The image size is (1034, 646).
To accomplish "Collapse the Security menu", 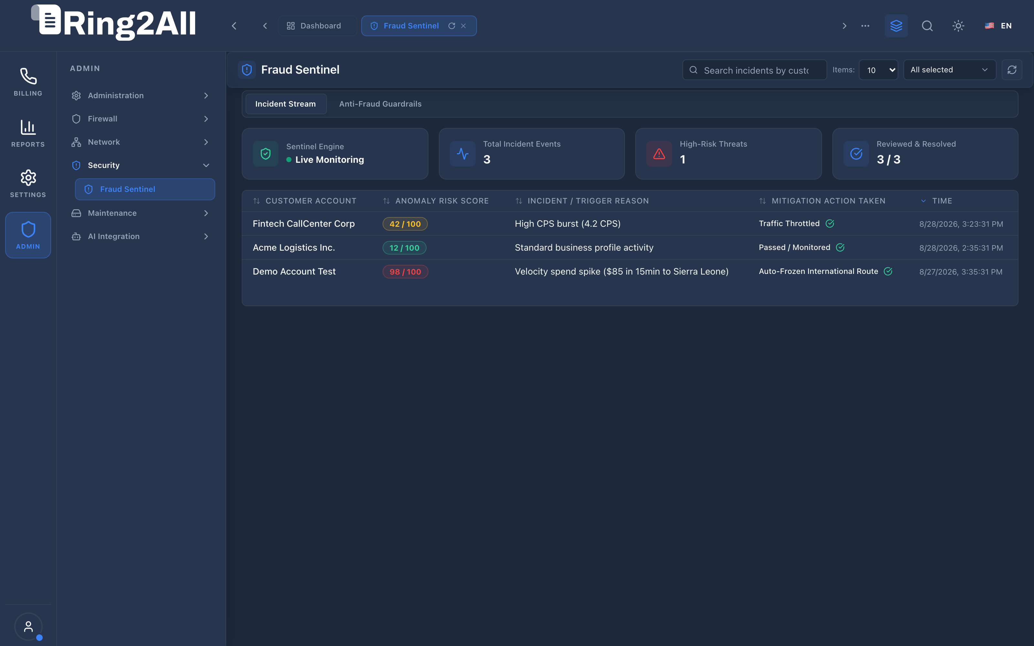I will coord(141,165).
